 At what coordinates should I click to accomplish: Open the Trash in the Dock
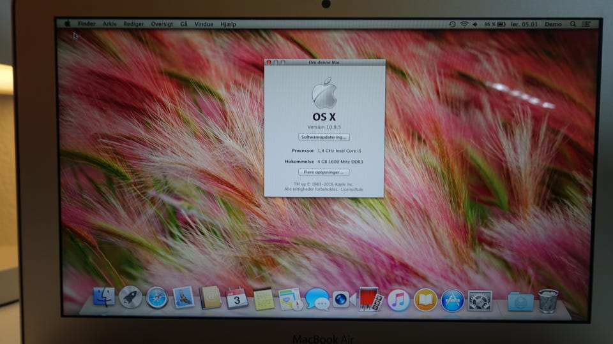[548, 301]
